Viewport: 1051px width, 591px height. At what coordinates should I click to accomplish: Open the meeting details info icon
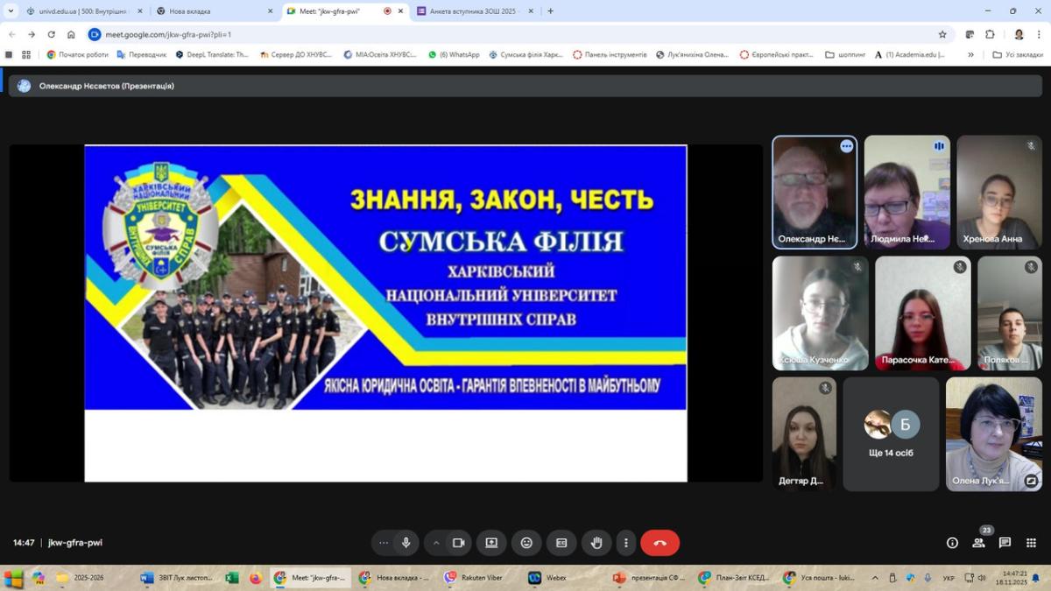click(x=952, y=543)
